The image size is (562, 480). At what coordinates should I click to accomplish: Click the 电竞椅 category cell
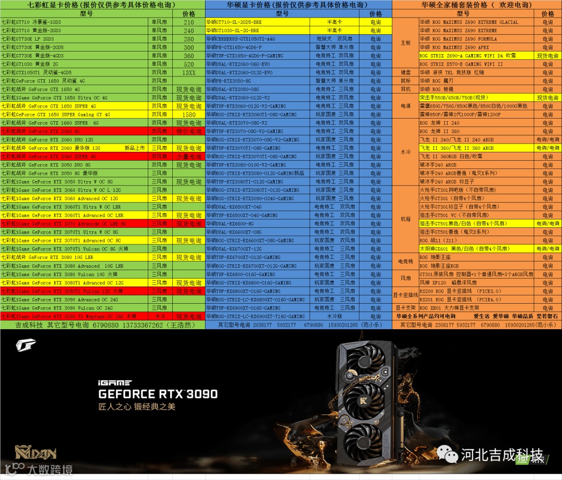[x=405, y=262]
